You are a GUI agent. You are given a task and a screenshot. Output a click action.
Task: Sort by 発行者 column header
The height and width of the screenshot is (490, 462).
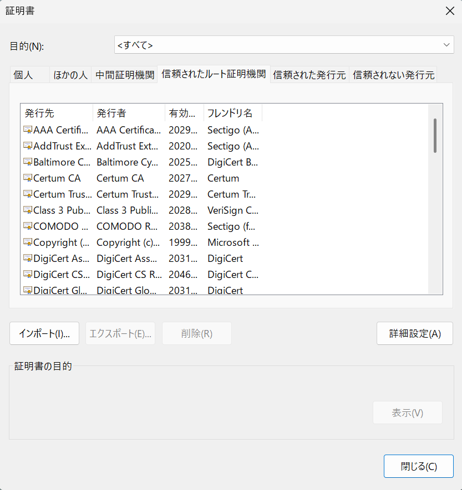click(x=129, y=113)
